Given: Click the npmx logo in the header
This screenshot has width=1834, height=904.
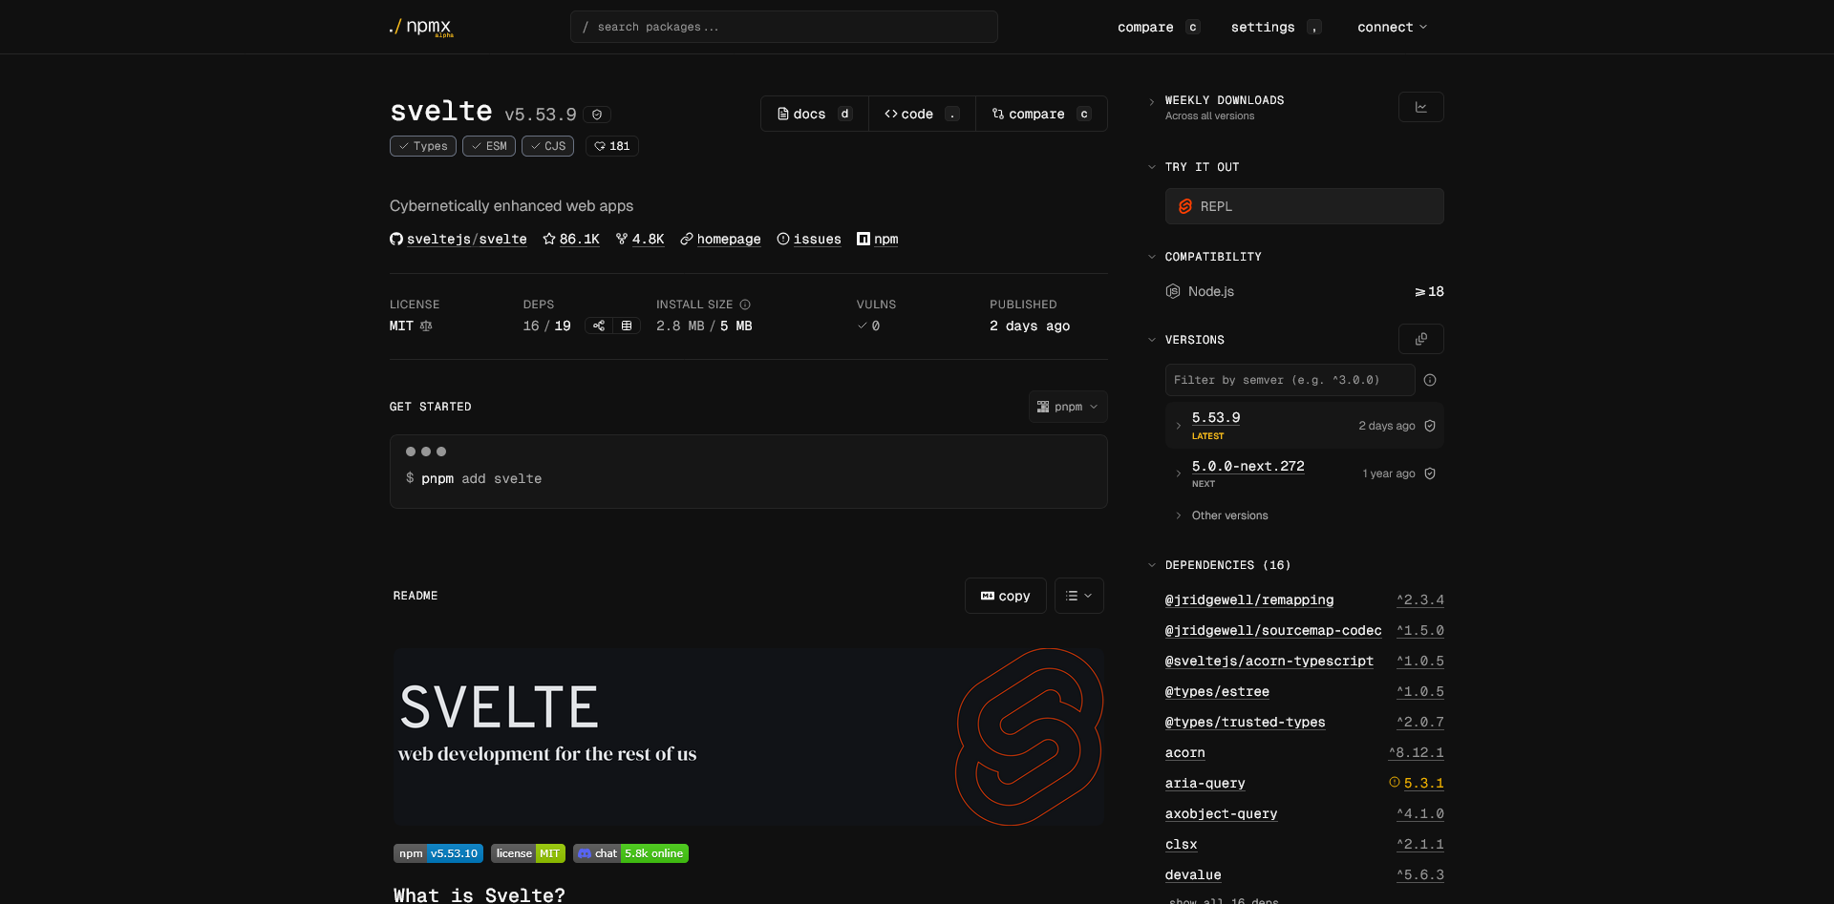Looking at the screenshot, I should (x=420, y=27).
